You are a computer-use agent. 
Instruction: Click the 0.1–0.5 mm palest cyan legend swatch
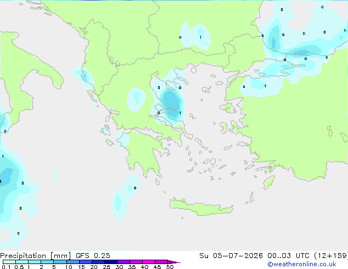[9, 262]
